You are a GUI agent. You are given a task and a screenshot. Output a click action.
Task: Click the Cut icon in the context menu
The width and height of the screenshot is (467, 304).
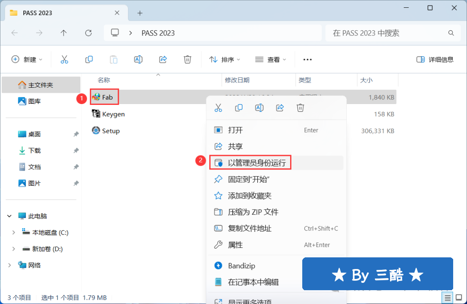(x=218, y=108)
